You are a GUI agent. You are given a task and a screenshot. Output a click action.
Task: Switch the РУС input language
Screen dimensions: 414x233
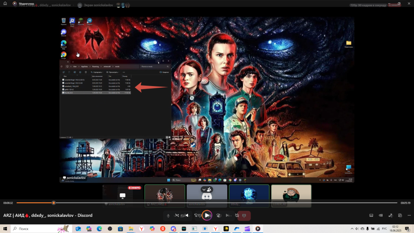[385, 229]
